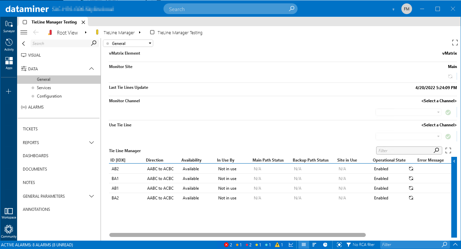Open the hamburger menu in card header
This screenshot has width=461, height=249.
24,33
